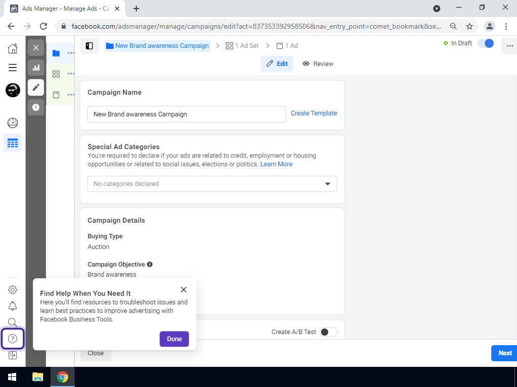Dismiss the Find Help tooltip with X

184,290
